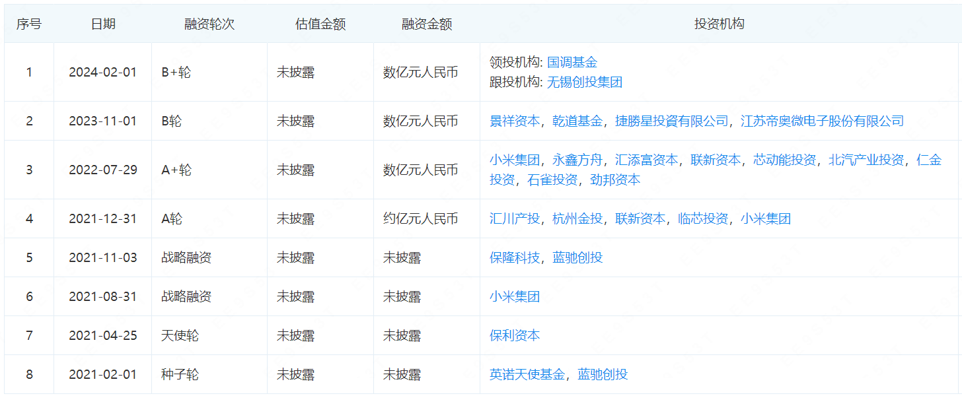Screen dimensions: 962x396
Task: Select the date 2021-02-01 cell
Action: pos(103,374)
